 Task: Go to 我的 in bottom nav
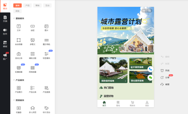pyautogui.click(x=147, y=104)
